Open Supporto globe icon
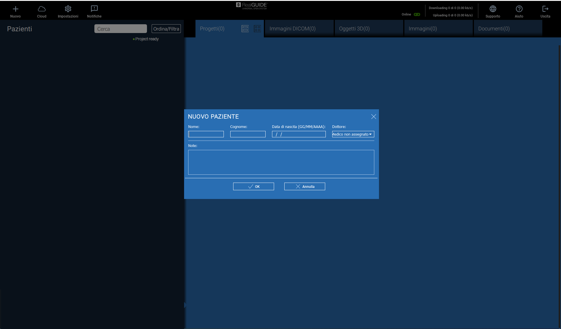The height and width of the screenshot is (329, 561). click(493, 9)
